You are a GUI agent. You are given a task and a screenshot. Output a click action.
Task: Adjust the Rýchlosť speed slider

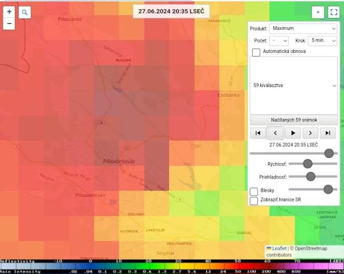pos(308,163)
